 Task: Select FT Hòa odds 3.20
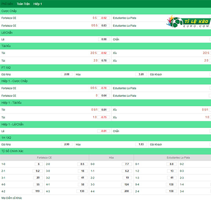click(x=141, y=74)
